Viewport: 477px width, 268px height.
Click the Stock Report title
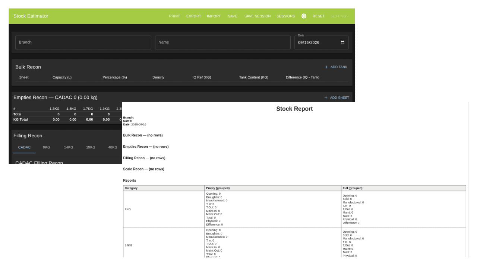click(x=294, y=109)
